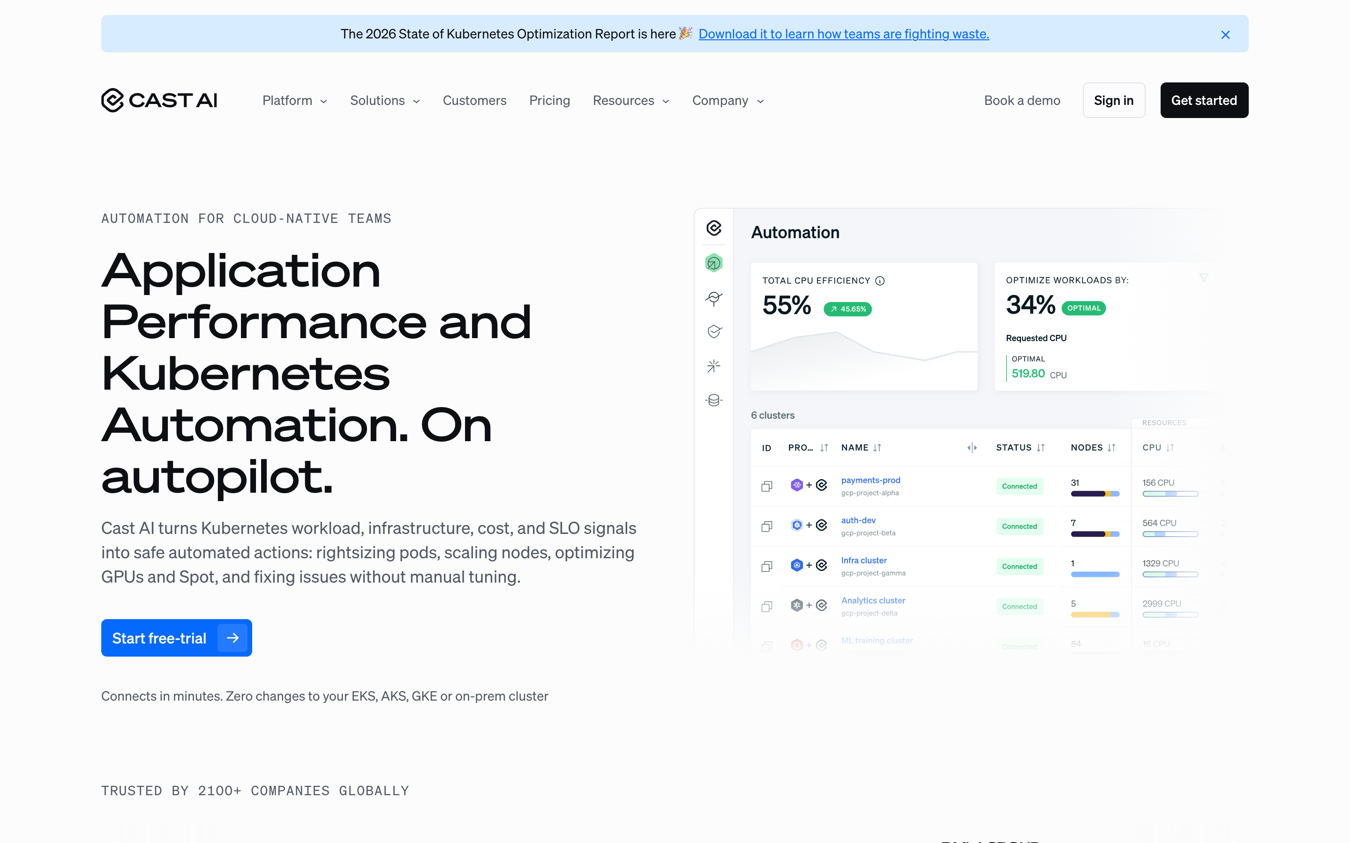
Task: Copy ID of auth-dev cluster
Action: pos(767,526)
